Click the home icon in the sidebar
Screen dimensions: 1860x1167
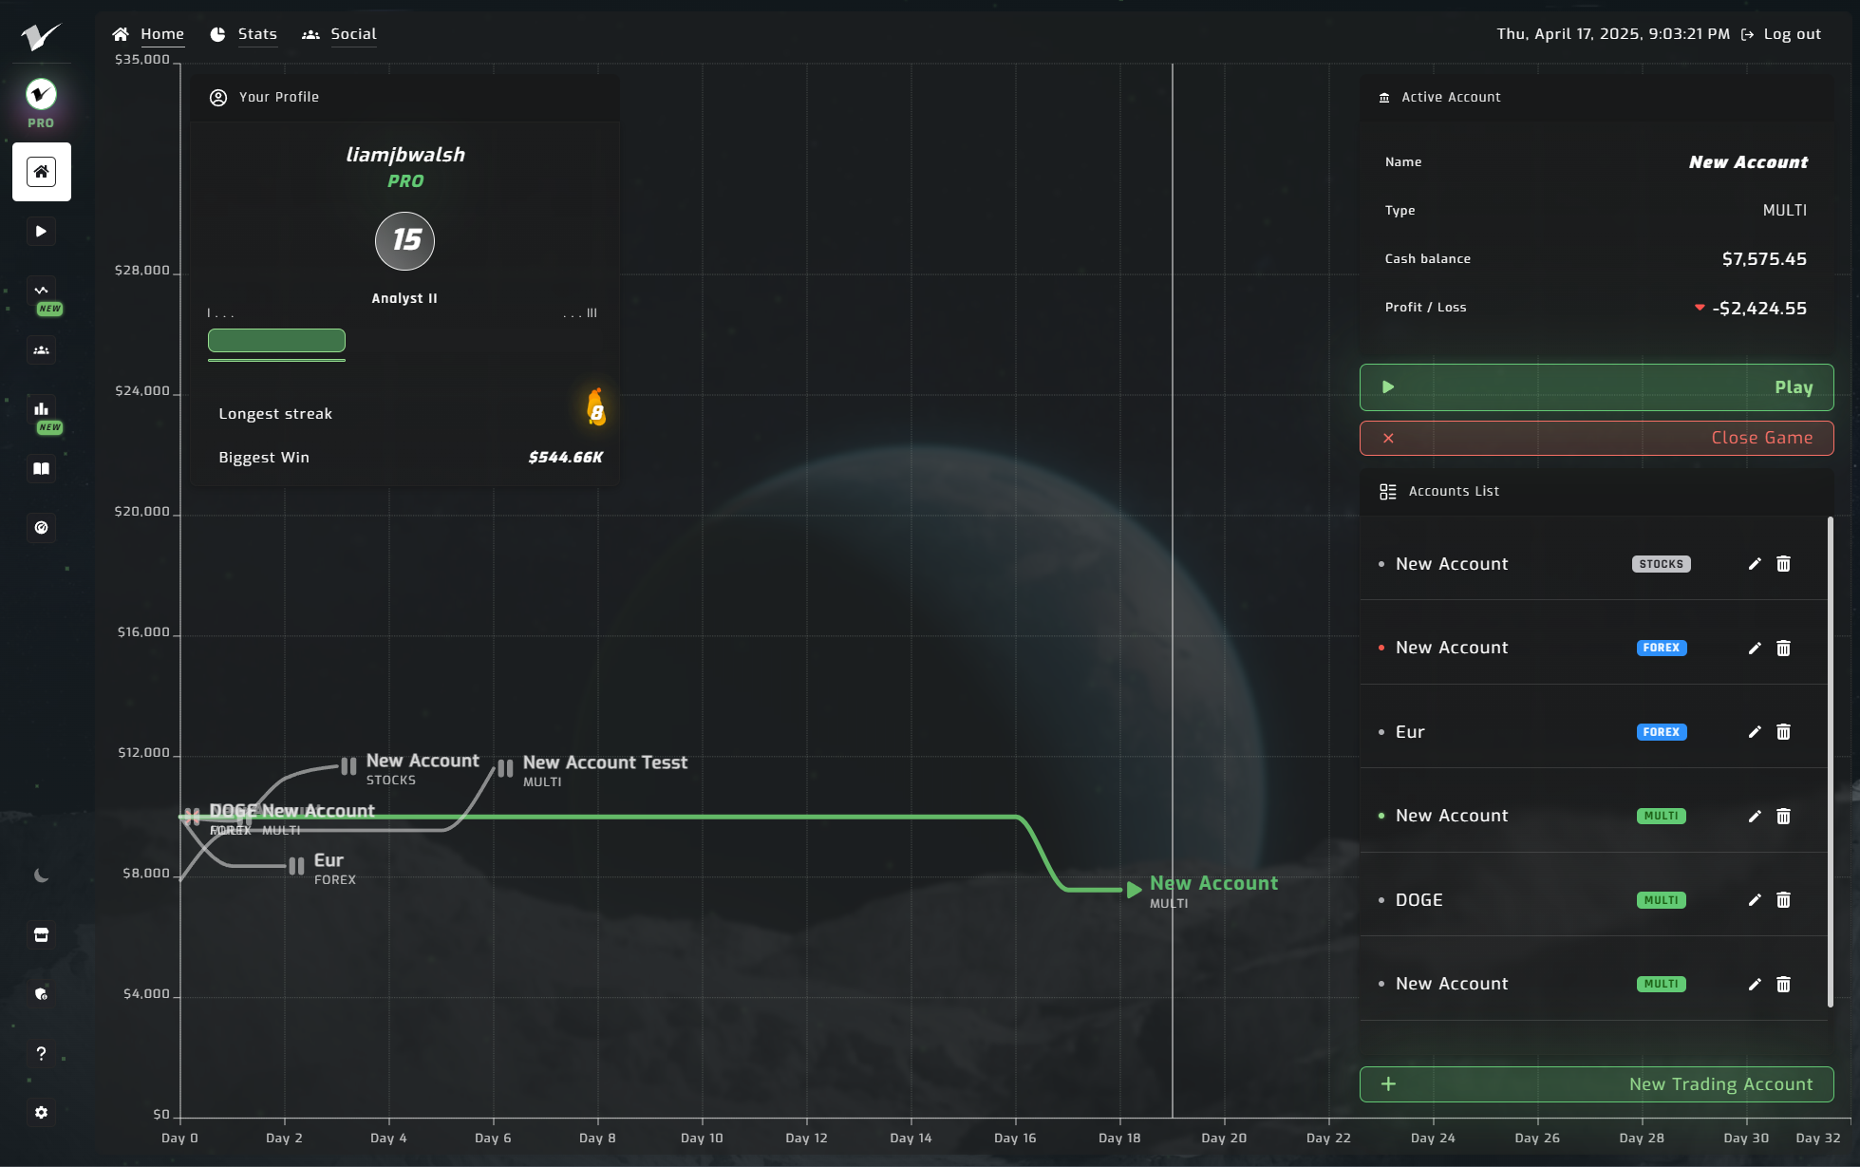[x=41, y=172]
